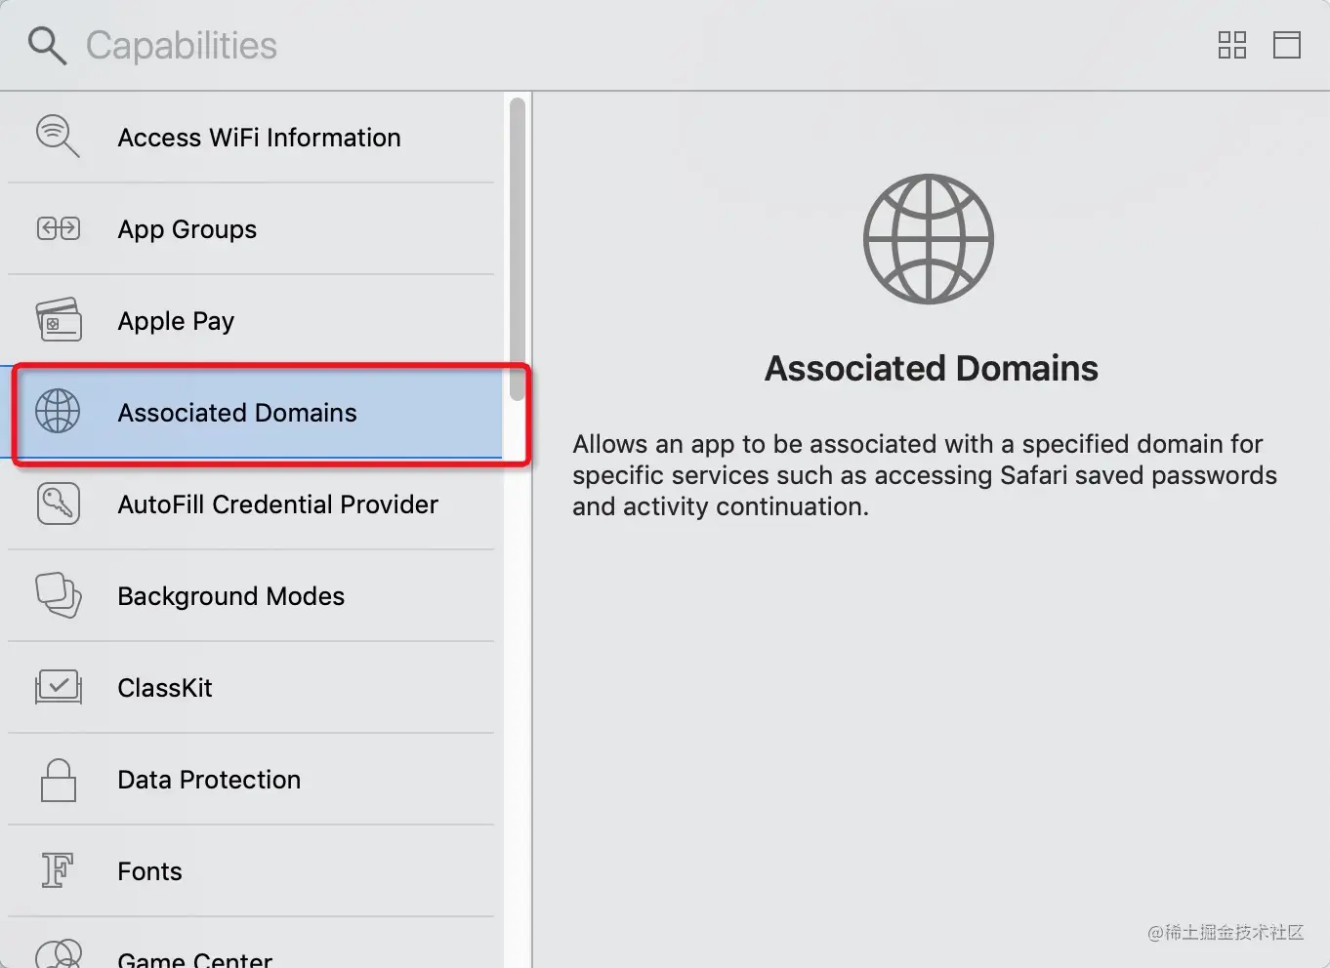
Task: Click the Apple Pay card icon
Action: coord(59,320)
